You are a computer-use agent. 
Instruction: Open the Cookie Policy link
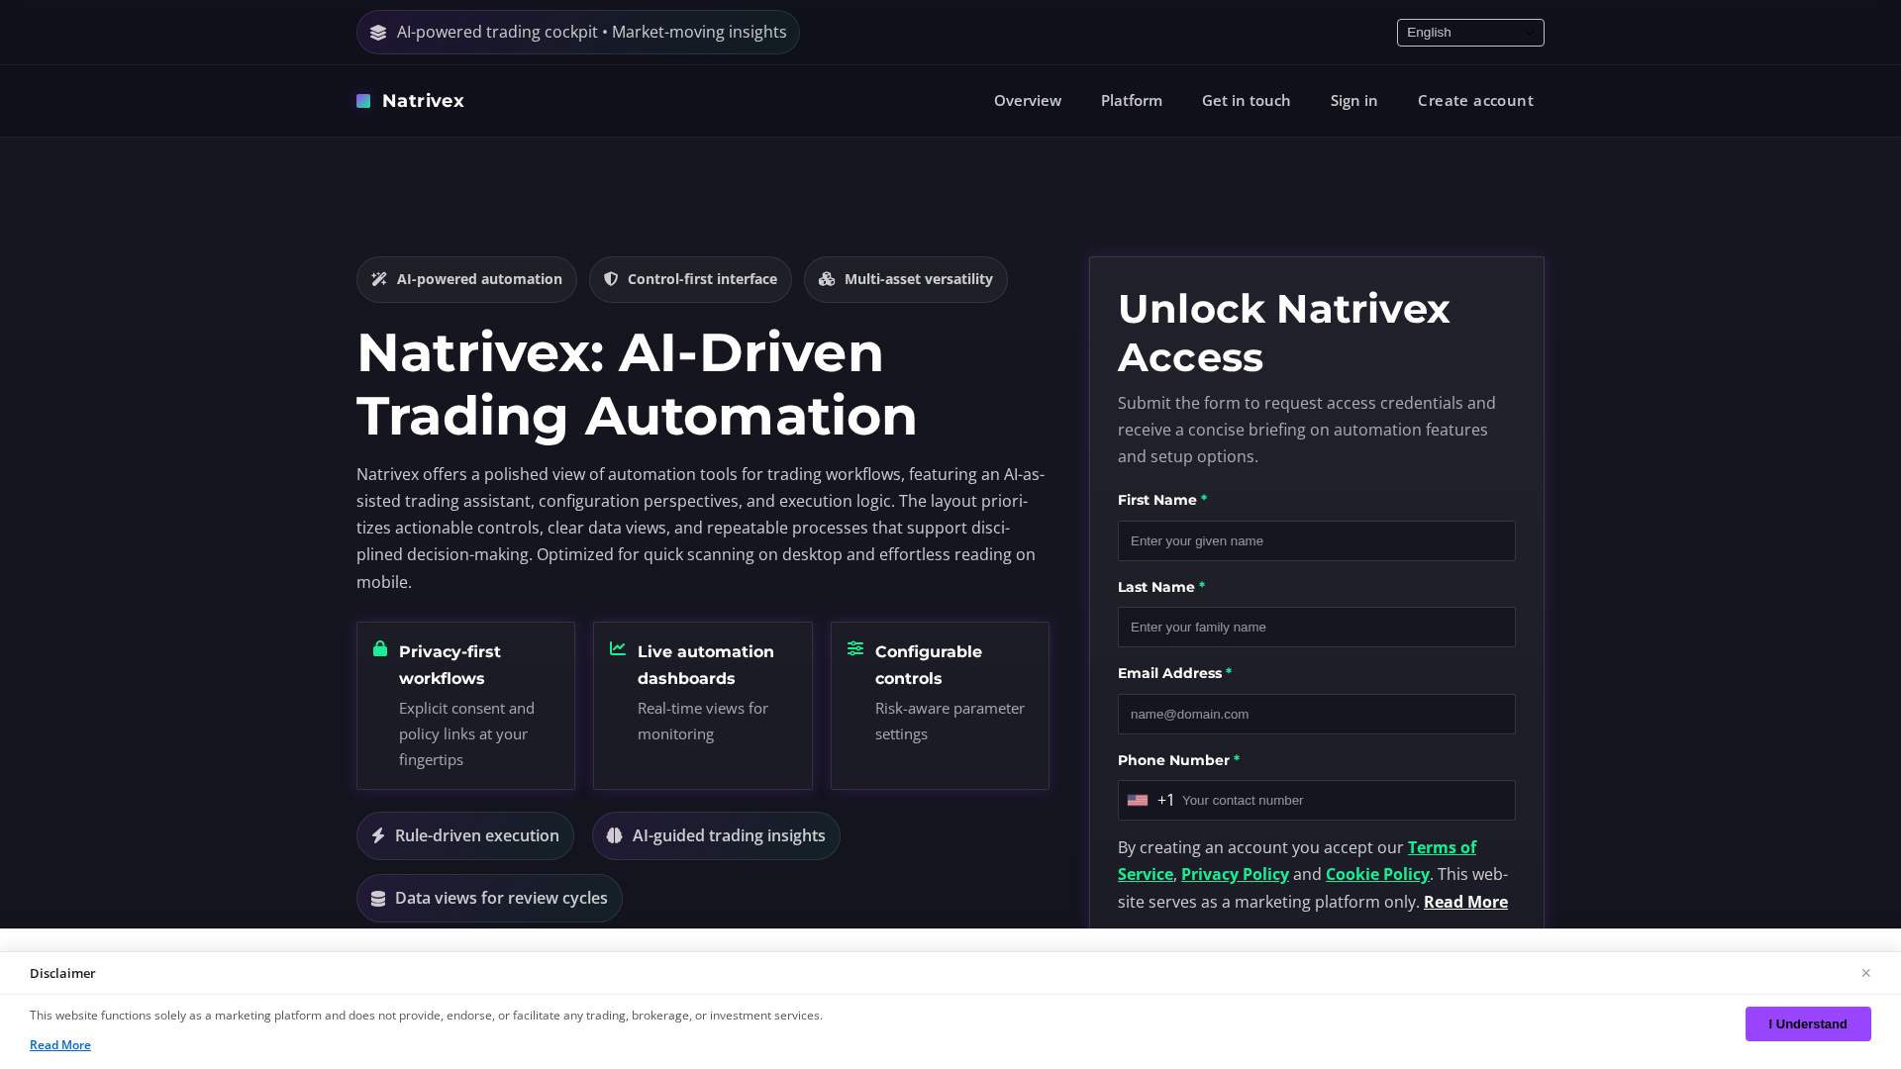pyautogui.click(x=1377, y=874)
